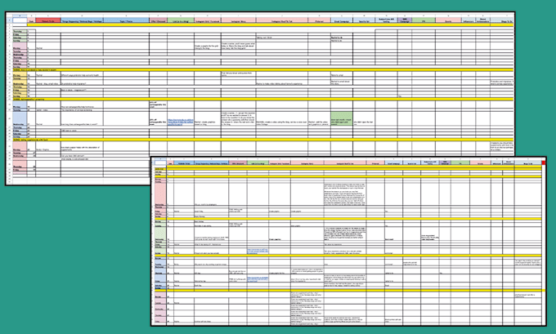The width and height of the screenshot is (556, 334).
Task: Click 'Events' header in front spreadsheet
Action: 481,163
